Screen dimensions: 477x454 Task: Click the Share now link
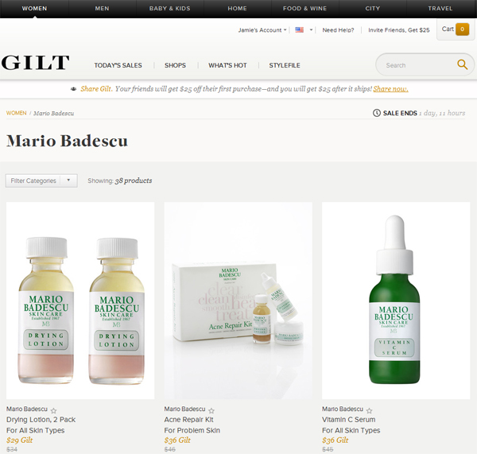(x=390, y=89)
